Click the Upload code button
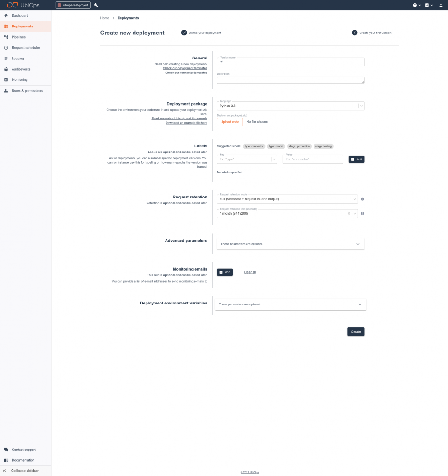 [229, 121]
